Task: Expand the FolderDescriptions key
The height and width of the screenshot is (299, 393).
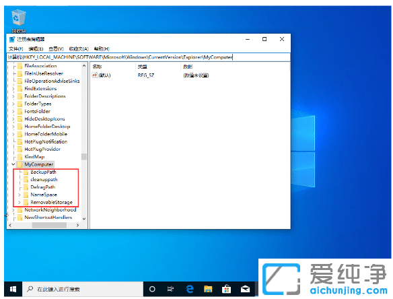Action: [x=13, y=96]
